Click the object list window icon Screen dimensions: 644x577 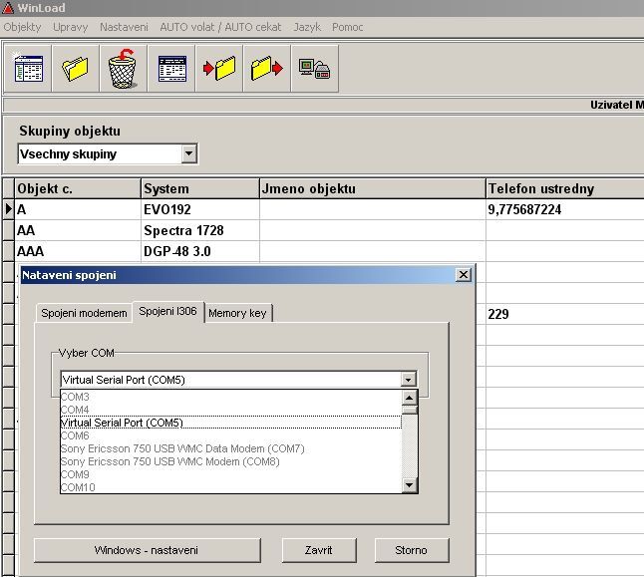171,70
